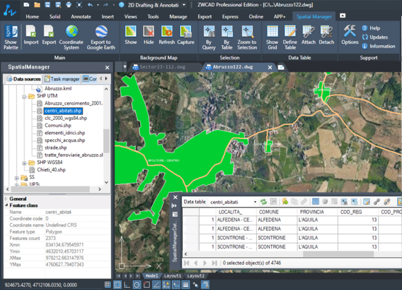This screenshot has height=290, width=402.
Task: Open Spatial Manager Options
Action: (350, 35)
